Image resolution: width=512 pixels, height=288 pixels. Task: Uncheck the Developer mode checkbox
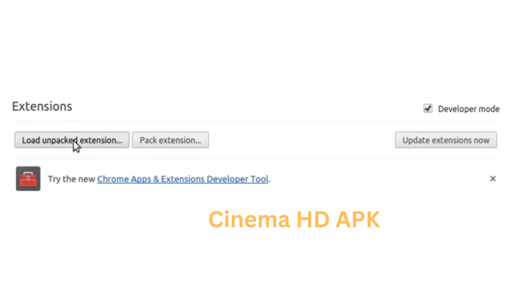tap(428, 108)
